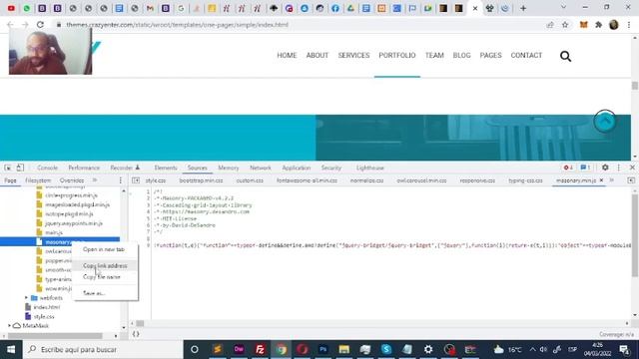
Task: Select the Overrides navigator tab
Action: (72, 180)
